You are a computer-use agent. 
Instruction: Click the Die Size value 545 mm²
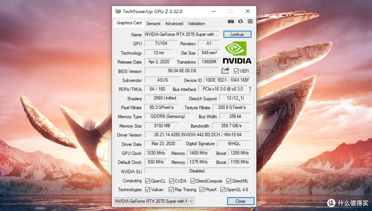(x=209, y=53)
